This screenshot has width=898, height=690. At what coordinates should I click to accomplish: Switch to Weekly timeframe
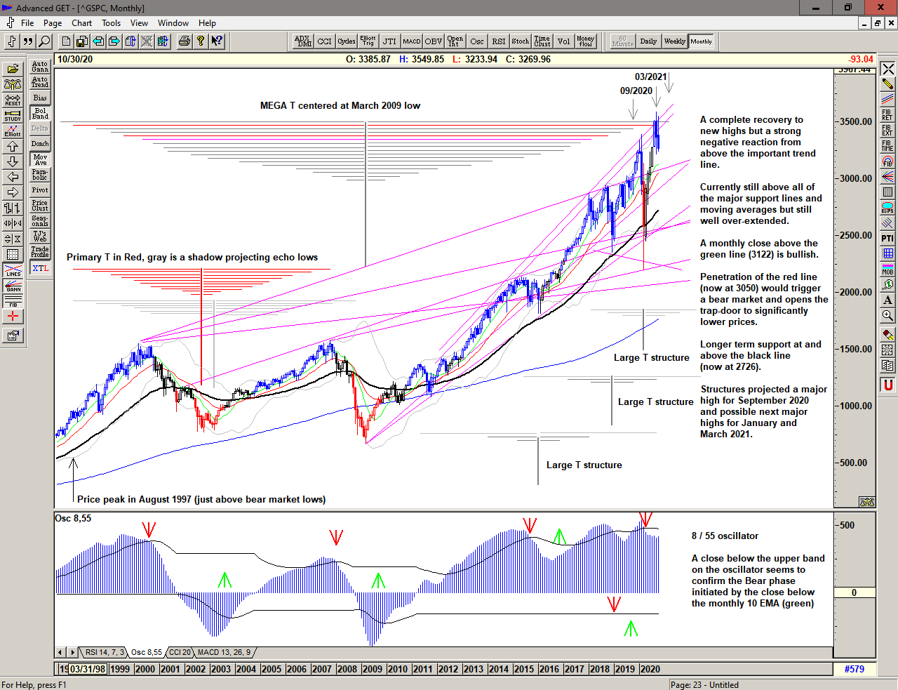[674, 41]
